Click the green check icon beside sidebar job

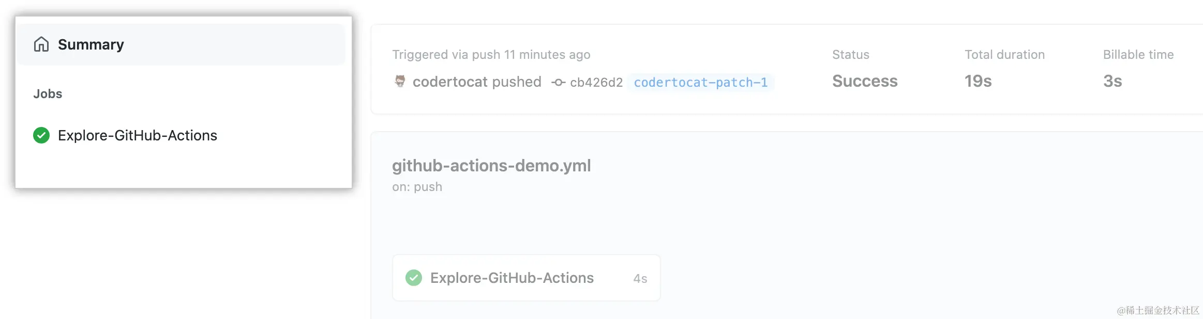coord(41,135)
